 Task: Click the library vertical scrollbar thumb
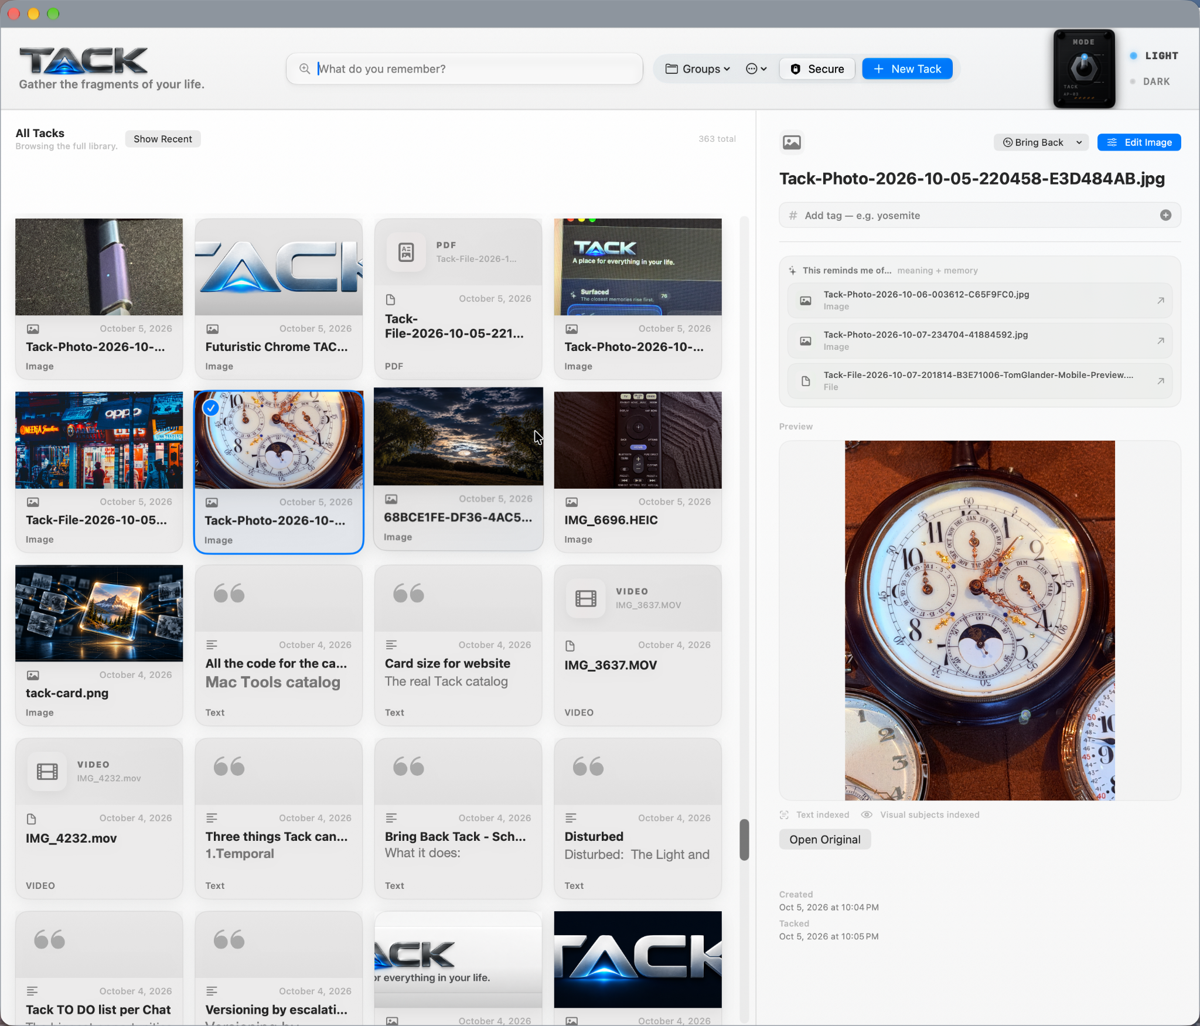(744, 840)
